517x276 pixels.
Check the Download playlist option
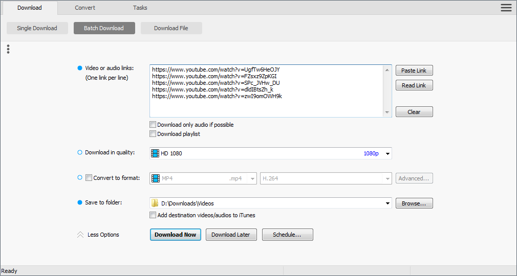(x=153, y=134)
